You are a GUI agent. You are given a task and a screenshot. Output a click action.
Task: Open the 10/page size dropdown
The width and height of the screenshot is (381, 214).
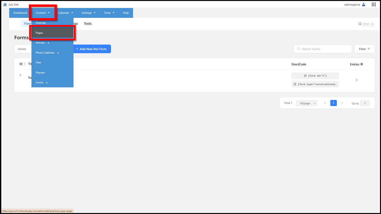307,103
